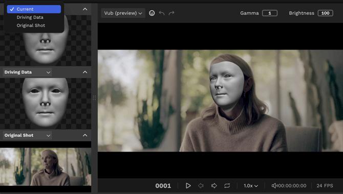Viewport: 343px width, 194px height.
Task: Click the smiley face icon
Action: tap(152, 13)
